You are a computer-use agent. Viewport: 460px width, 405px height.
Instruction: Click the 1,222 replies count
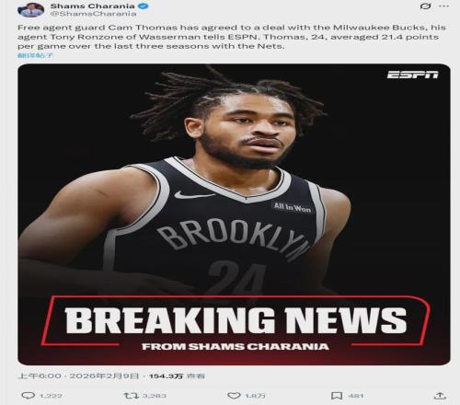[x=51, y=396]
